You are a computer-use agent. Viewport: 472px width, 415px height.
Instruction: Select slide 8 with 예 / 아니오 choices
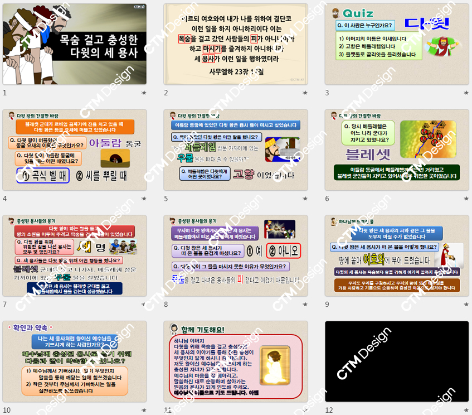coord(236,255)
